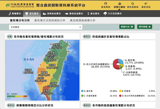
Task: Click the list icon on 篩選內容 button
Action: tap(132, 27)
